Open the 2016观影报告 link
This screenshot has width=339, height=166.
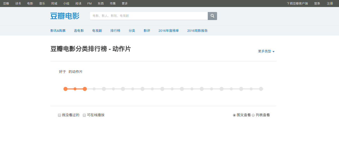click(197, 31)
